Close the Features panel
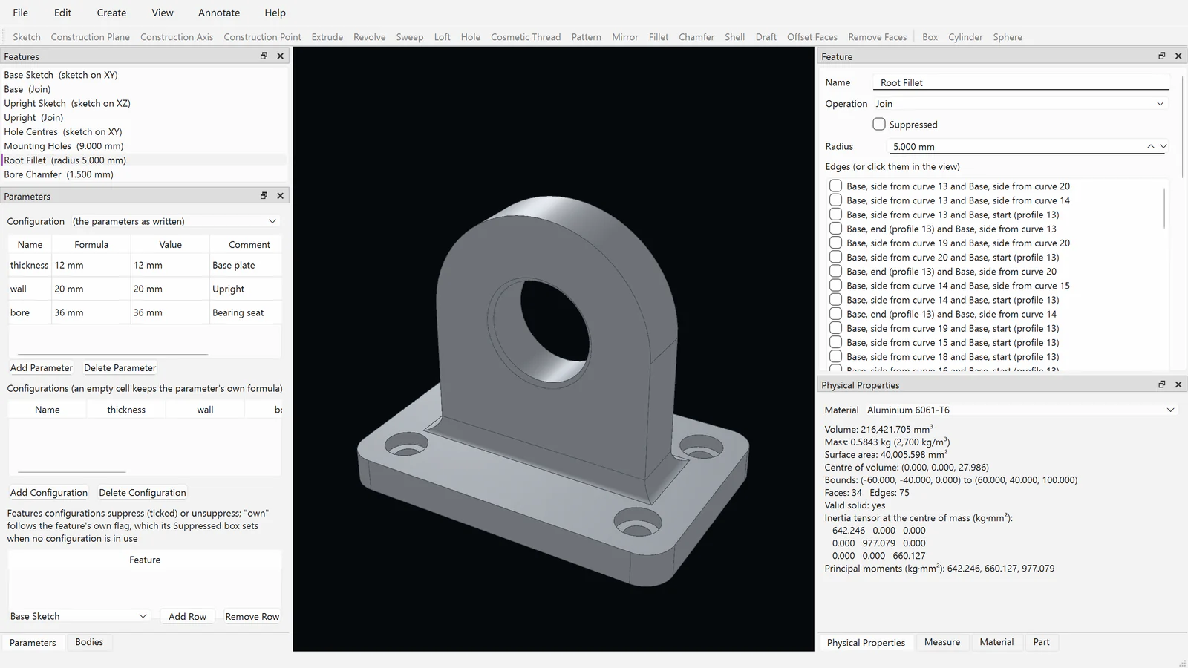The width and height of the screenshot is (1188, 668). pyautogui.click(x=280, y=56)
